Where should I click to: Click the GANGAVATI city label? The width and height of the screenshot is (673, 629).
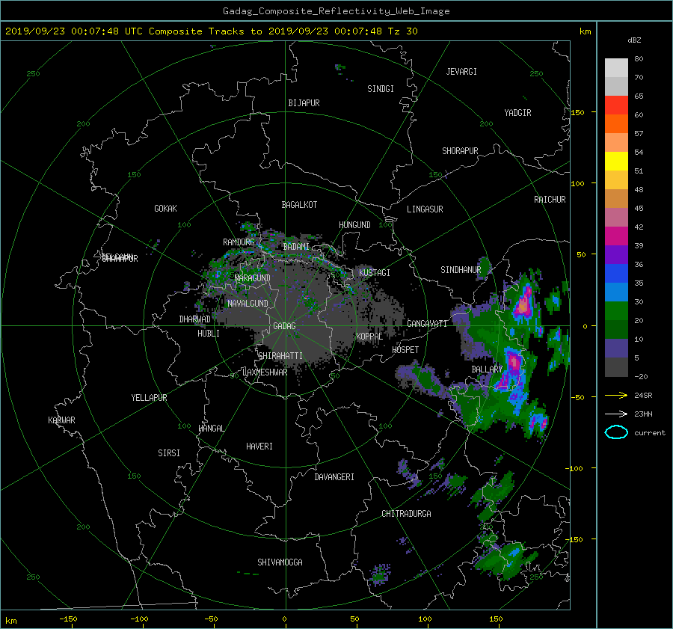pyautogui.click(x=427, y=324)
